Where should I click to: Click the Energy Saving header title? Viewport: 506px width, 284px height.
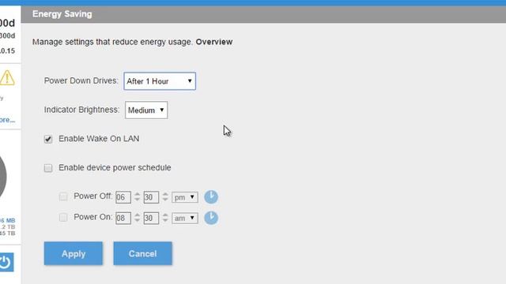pyautogui.click(x=62, y=14)
